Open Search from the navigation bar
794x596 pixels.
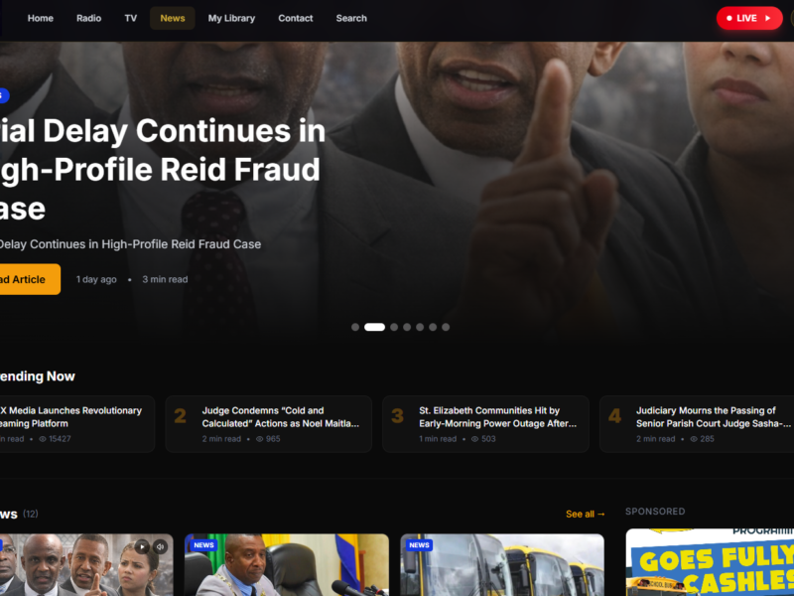point(351,18)
